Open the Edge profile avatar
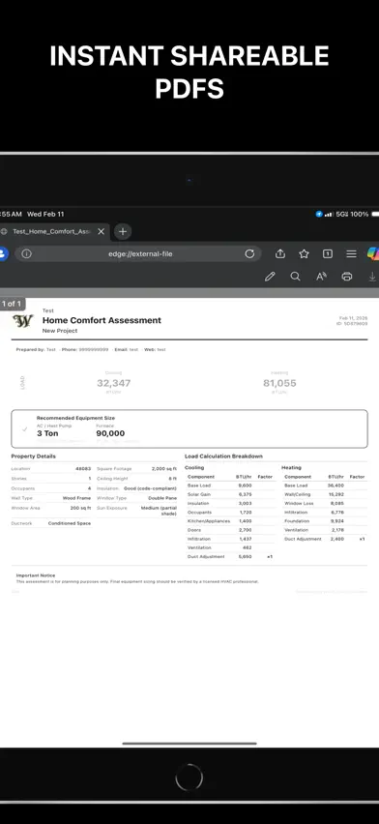This screenshot has height=824, width=379. pyautogui.click(x=3, y=253)
